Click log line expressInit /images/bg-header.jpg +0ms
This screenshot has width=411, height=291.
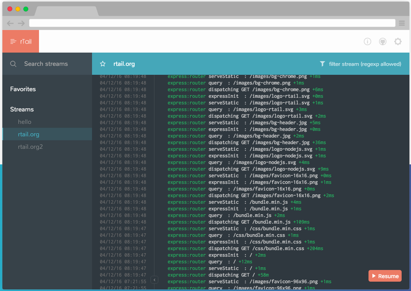tap(244, 129)
